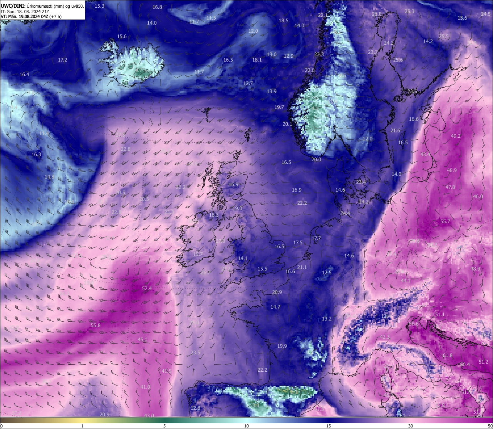Click the 22.1 value over northern Norway
This screenshot has height=429, width=493.
322,15
